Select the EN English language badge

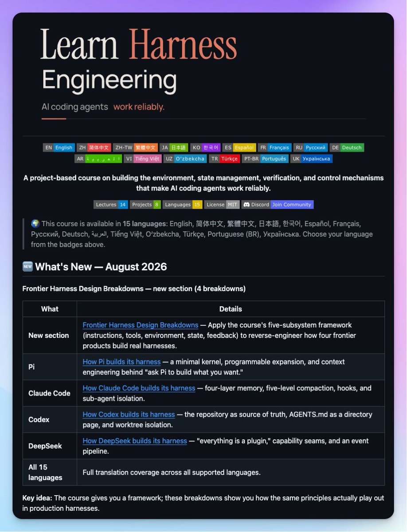(x=59, y=148)
